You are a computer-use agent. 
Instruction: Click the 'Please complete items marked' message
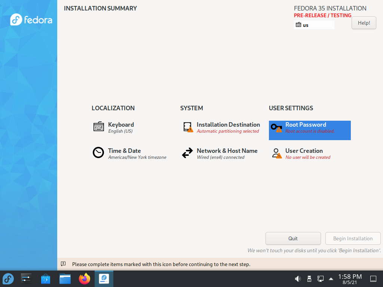[161, 264]
